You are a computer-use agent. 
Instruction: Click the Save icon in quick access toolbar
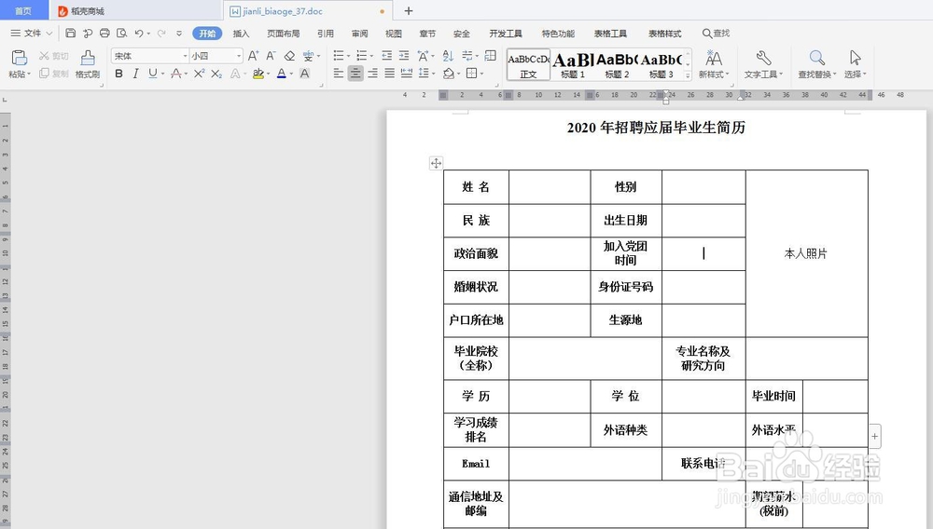click(x=70, y=34)
